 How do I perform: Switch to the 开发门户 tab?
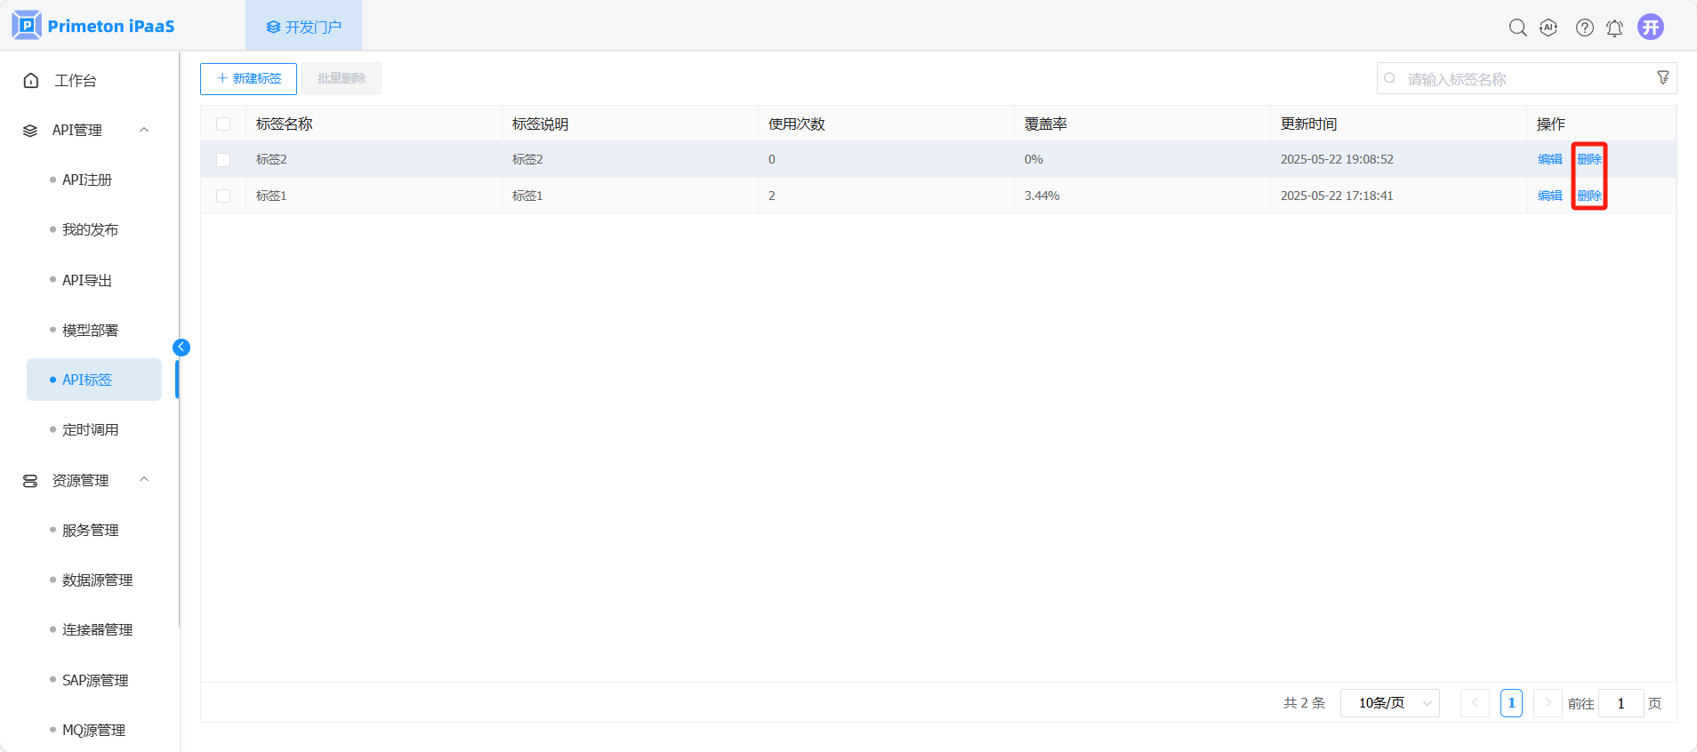pyautogui.click(x=303, y=27)
